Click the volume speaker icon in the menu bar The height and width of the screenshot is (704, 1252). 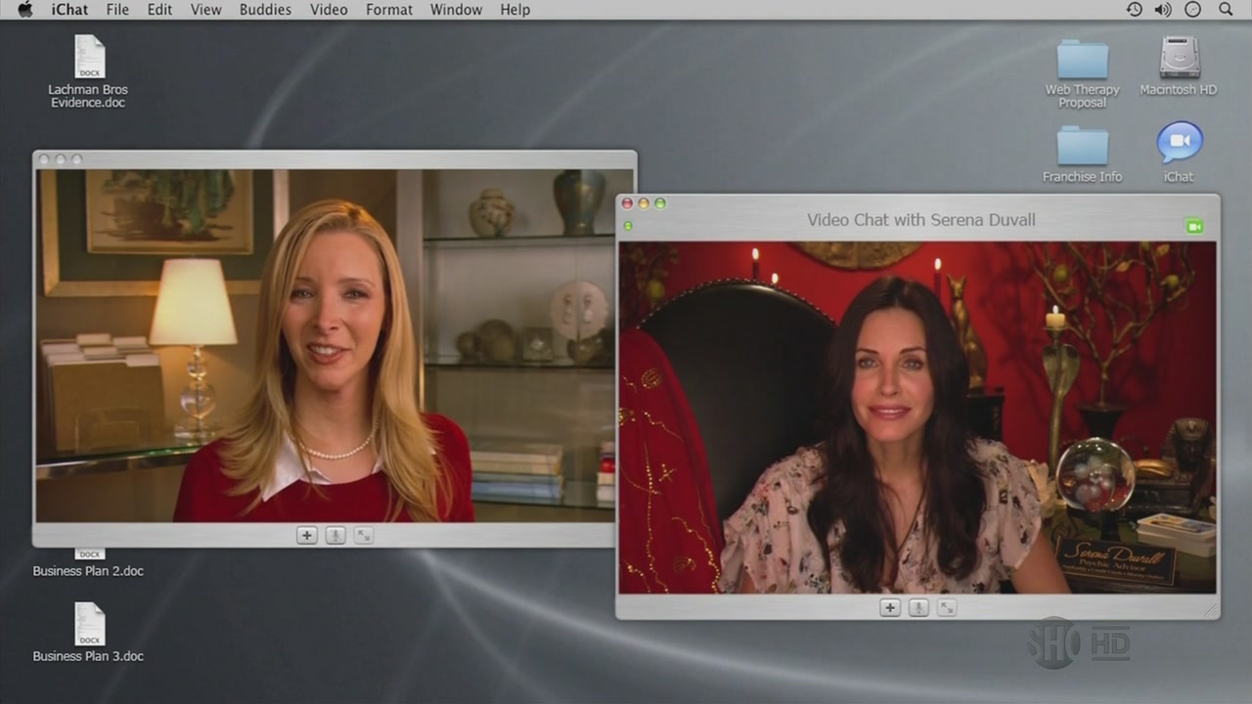coord(1163,10)
